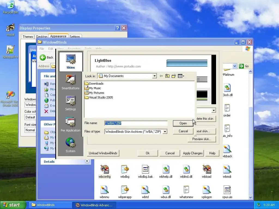Viewport: 279px width, 209px height.
Task: Switch to Themes tab in Display Properties
Action: [28, 37]
